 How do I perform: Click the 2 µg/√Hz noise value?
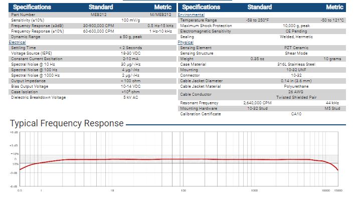click(130, 75)
